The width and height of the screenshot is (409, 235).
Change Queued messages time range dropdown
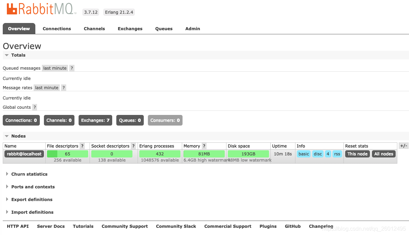55,68
